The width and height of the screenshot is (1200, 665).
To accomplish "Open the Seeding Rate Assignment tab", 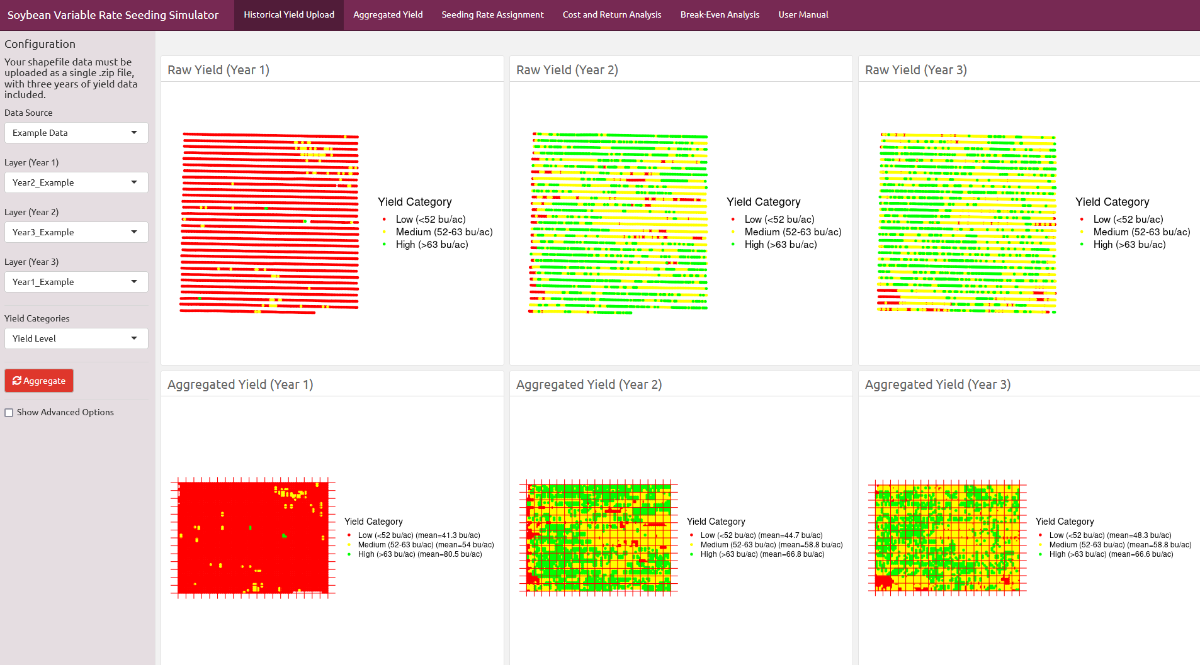I will [492, 14].
